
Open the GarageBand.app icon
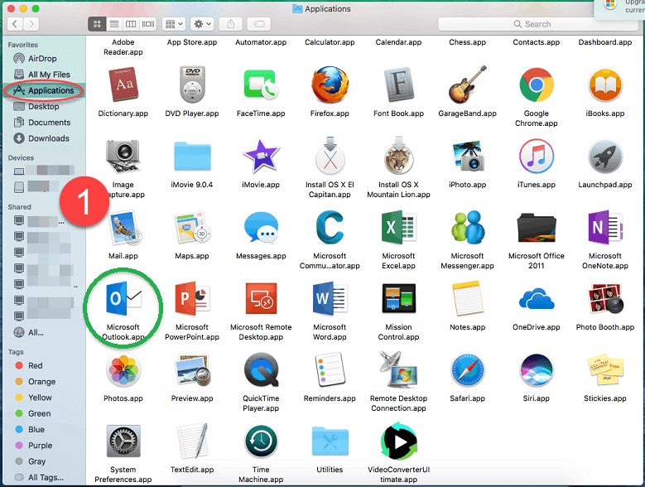(467, 84)
